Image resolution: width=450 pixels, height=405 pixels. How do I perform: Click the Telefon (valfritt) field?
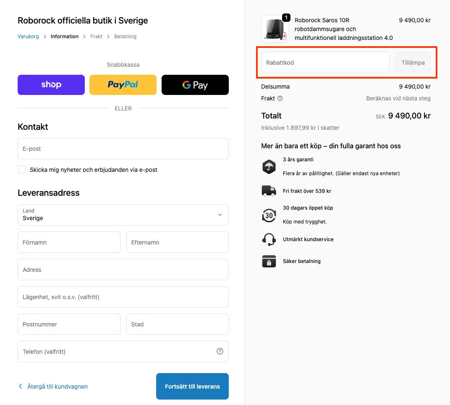click(123, 351)
